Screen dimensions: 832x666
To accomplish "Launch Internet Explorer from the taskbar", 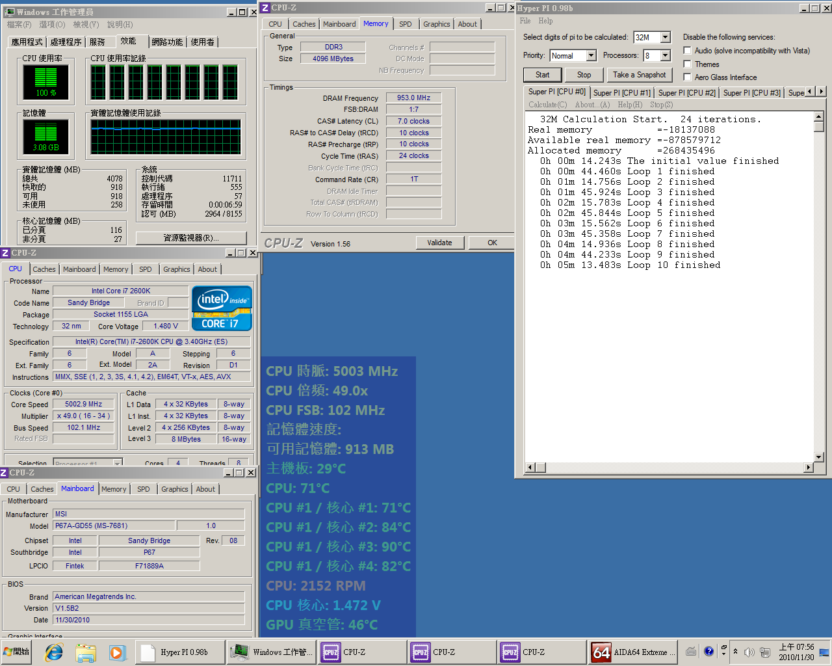I will pyautogui.click(x=54, y=652).
